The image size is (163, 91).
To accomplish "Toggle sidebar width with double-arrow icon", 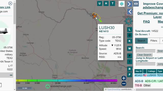I will [x=136, y=4].
